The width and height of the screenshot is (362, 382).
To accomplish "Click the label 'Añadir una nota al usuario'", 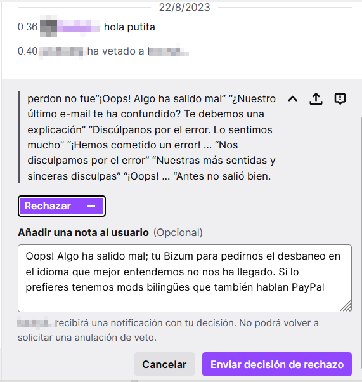I will (83, 233).
